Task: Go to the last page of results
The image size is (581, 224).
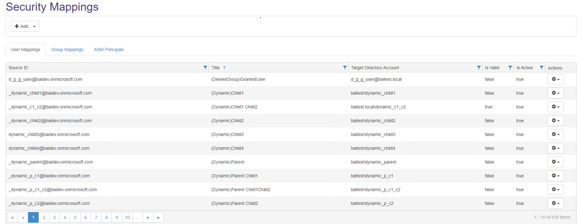Action: click(158, 217)
